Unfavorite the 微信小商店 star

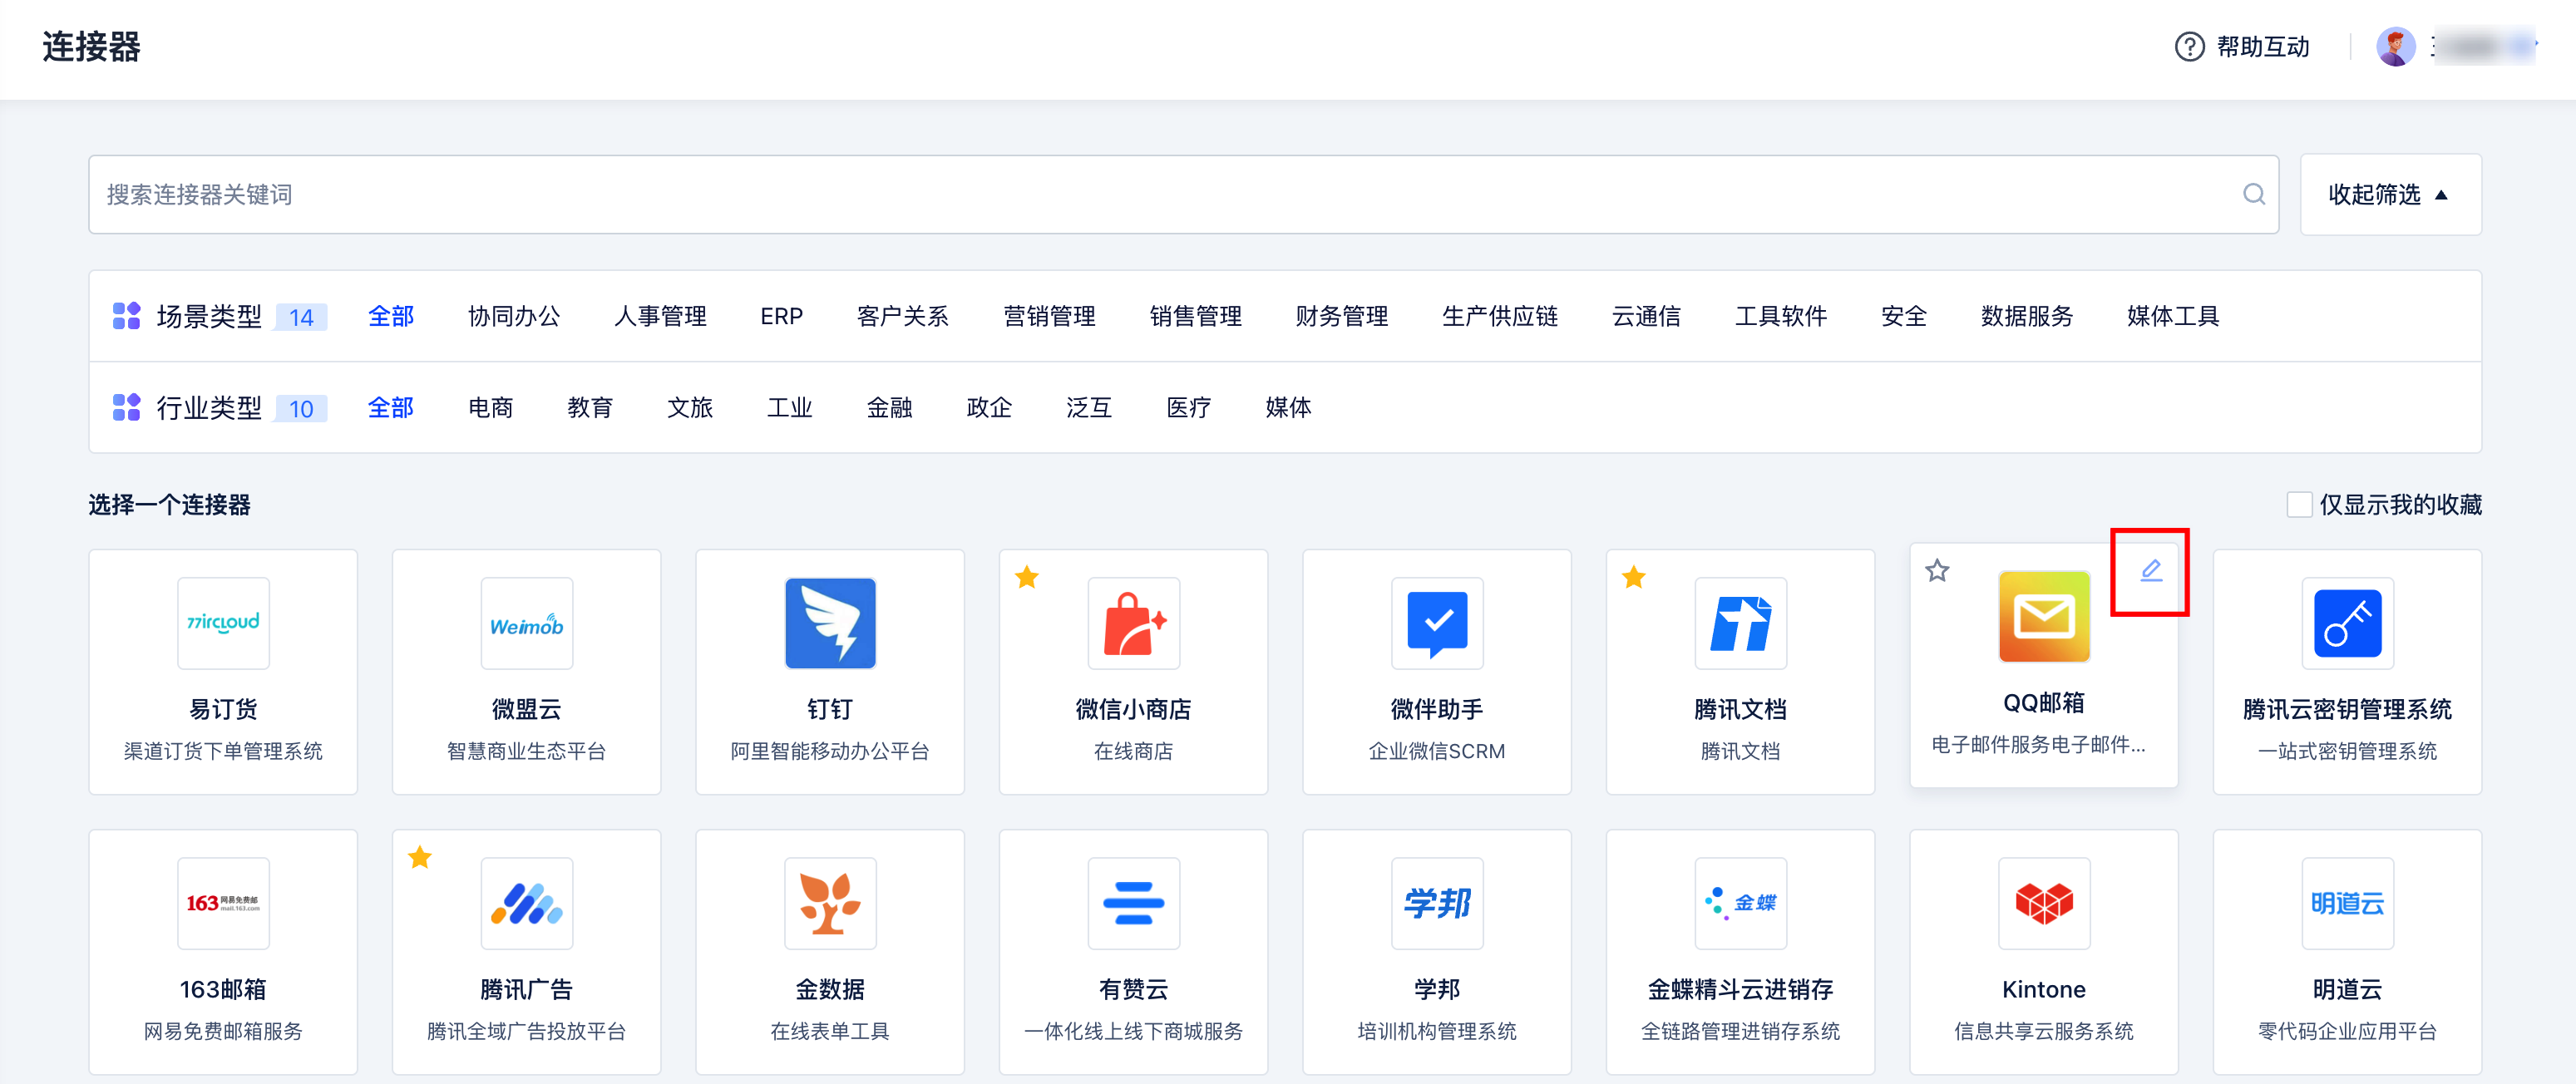(1026, 577)
